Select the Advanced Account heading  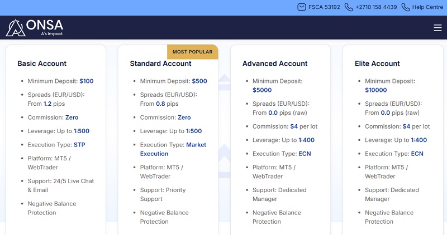click(x=275, y=63)
